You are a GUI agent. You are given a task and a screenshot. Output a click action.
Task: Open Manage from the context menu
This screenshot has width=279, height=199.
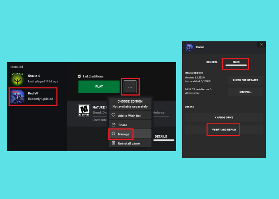130,134
